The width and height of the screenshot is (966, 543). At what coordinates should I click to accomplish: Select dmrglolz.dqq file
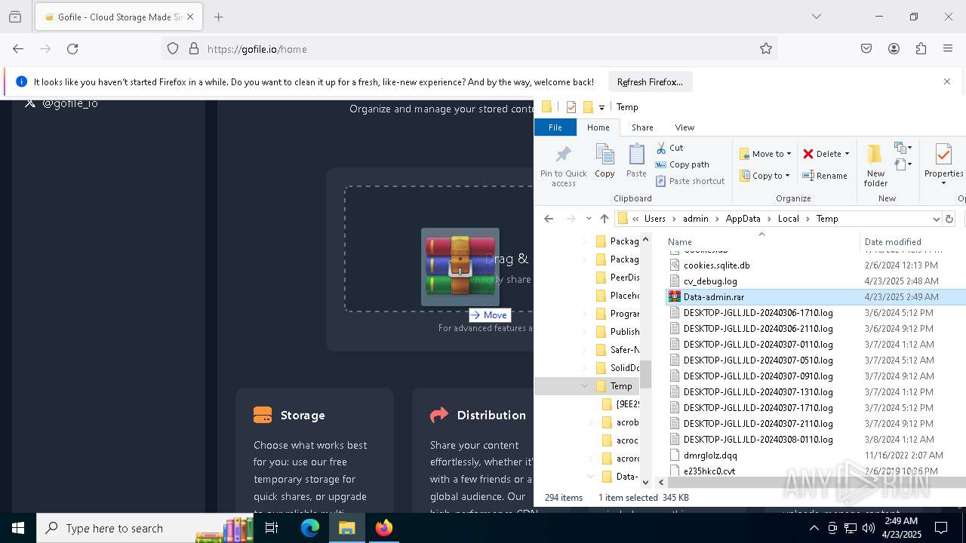coord(710,456)
